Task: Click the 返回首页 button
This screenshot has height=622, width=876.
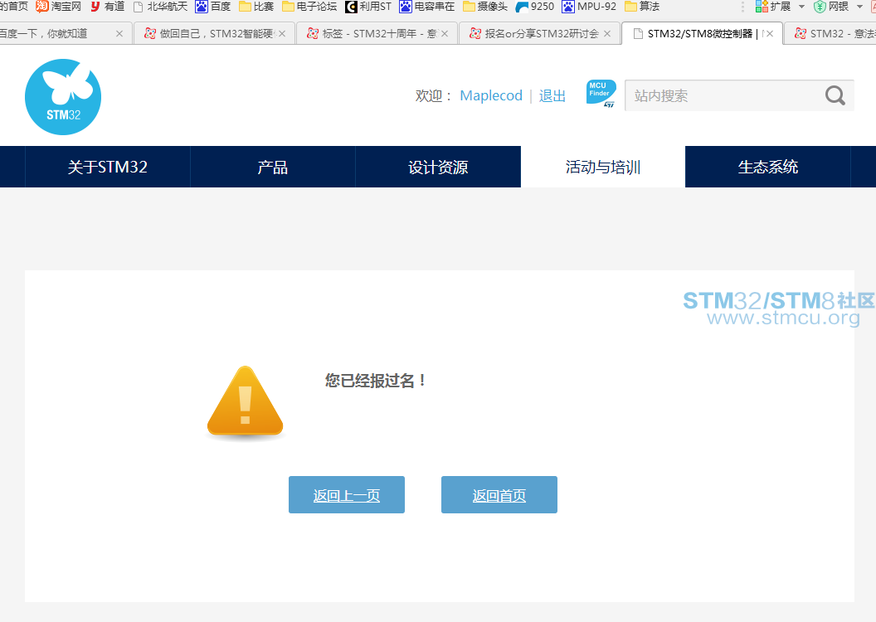Action: tap(499, 494)
